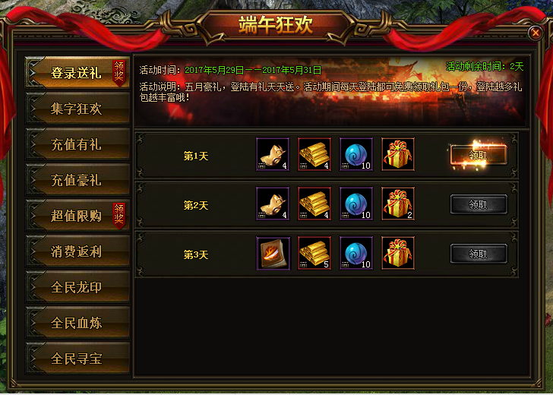Select the Day 1 gold bars reward icon
This screenshot has width=553, height=395.
(x=314, y=154)
